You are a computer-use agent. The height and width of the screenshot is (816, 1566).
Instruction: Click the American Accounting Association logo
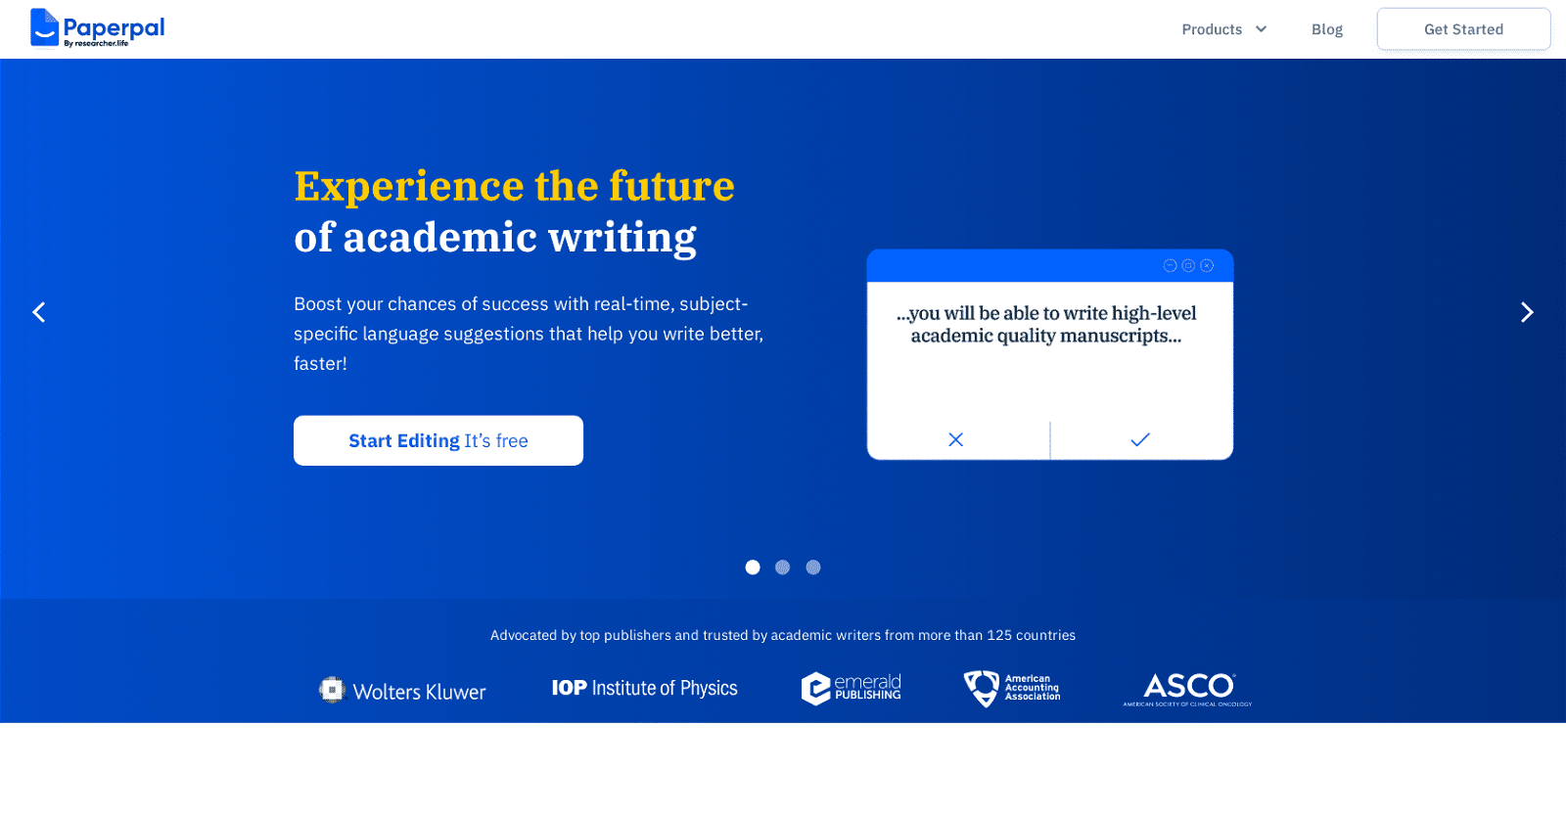point(1012,688)
